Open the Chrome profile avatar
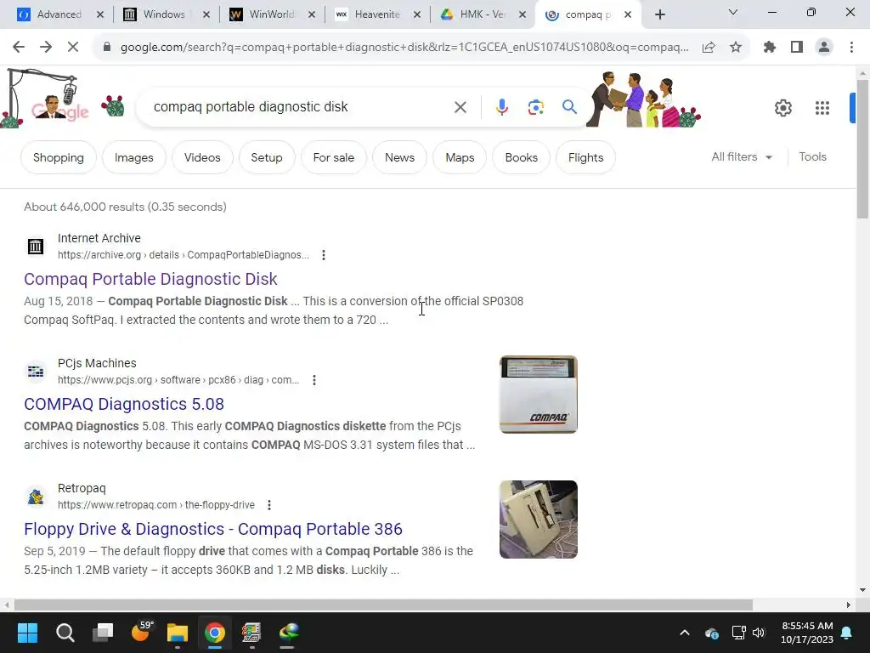 coord(824,48)
